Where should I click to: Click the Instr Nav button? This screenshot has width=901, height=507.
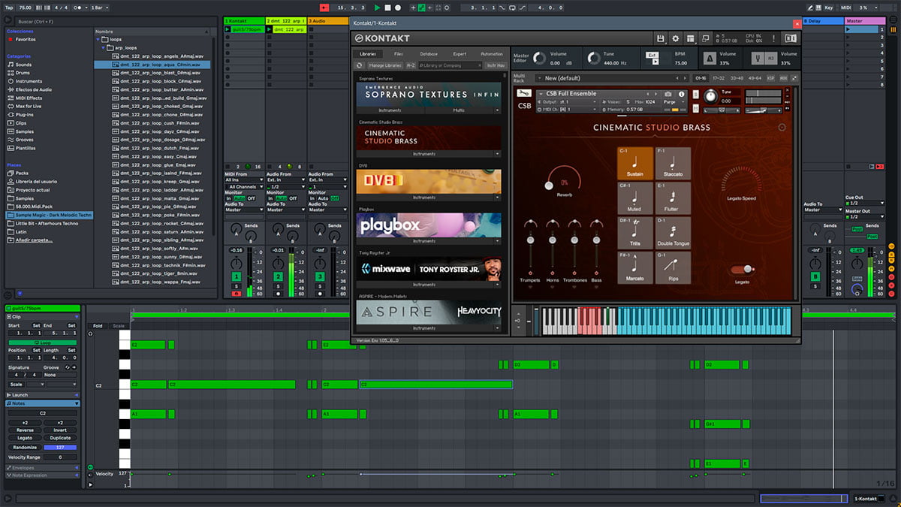click(x=496, y=65)
